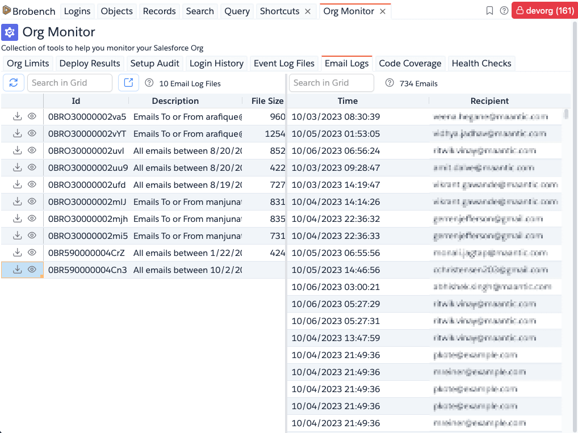Close the Org Monitor tab
578x433 pixels.
point(383,11)
